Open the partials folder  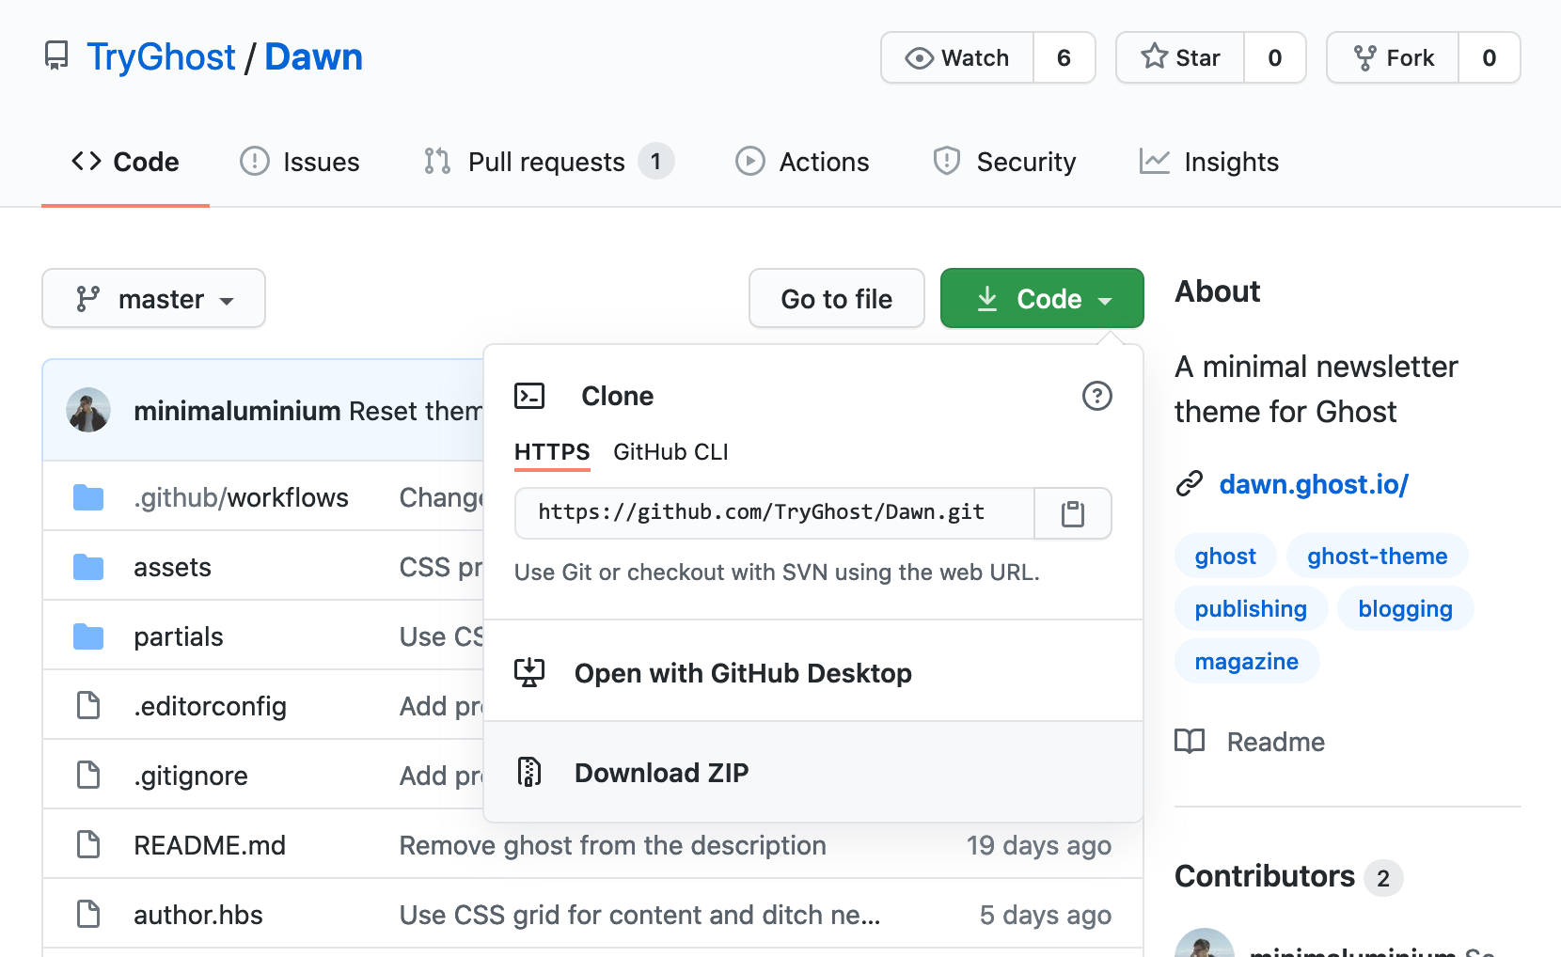(179, 636)
